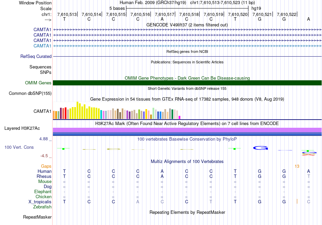Click the cyan bar in GTEx expression chart
Image resolution: width=322 pixels, height=225 pixels.
point(101,115)
